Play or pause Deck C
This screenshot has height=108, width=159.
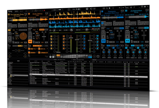[103, 41]
